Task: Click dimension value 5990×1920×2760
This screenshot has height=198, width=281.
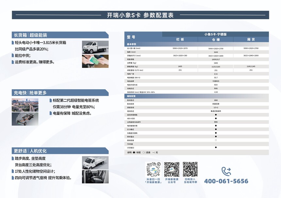Action: click(251, 48)
